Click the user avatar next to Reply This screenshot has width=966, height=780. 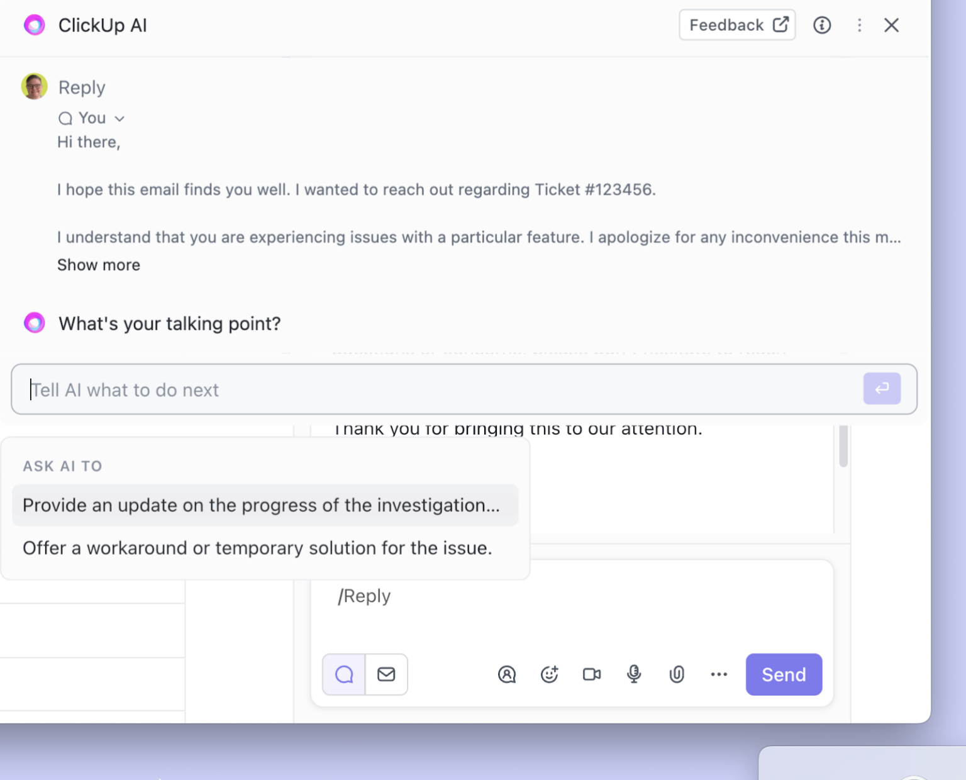pos(34,86)
